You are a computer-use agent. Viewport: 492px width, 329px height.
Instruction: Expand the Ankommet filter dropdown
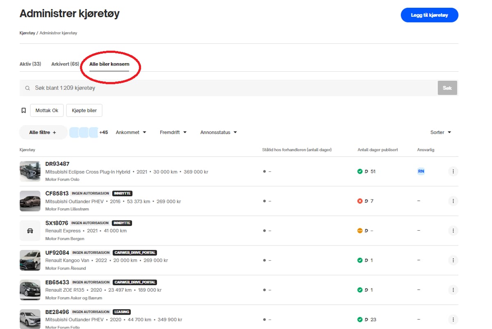click(x=131, y=132)
